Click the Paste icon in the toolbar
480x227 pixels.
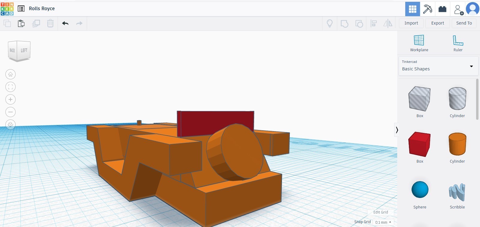pyautogui.click(x=21, y=23)
